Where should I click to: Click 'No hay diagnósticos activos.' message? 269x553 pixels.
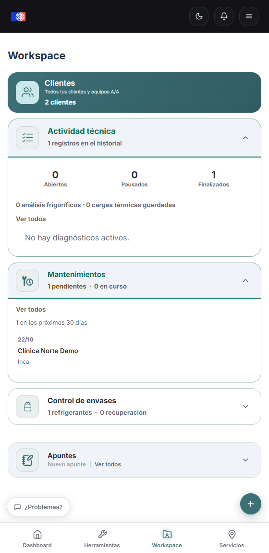77,237
